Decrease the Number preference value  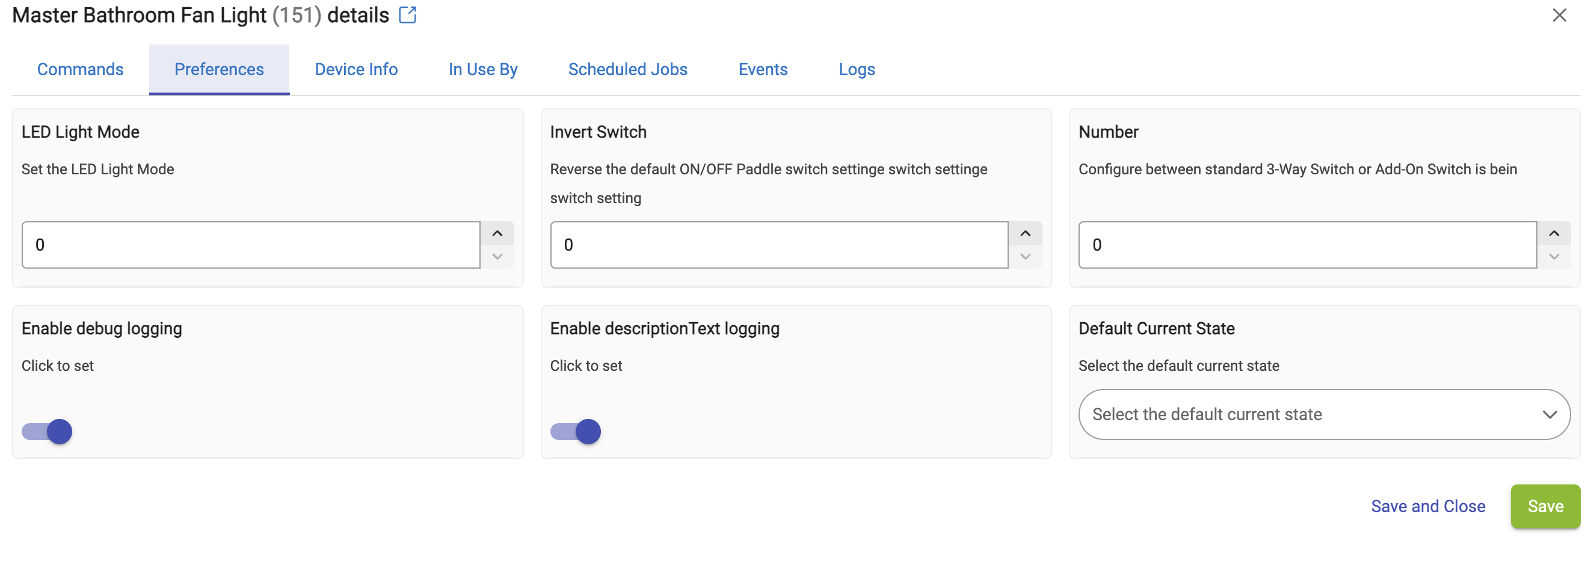pos(1554,256)
